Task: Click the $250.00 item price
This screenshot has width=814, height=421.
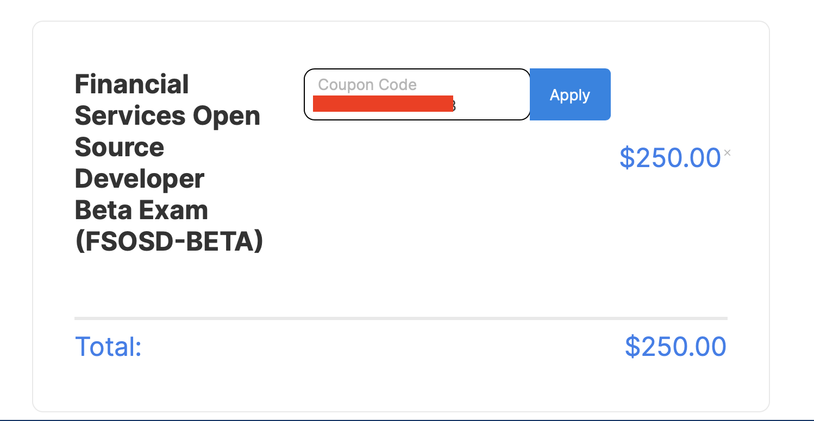Action: click(x=670, y=158)
